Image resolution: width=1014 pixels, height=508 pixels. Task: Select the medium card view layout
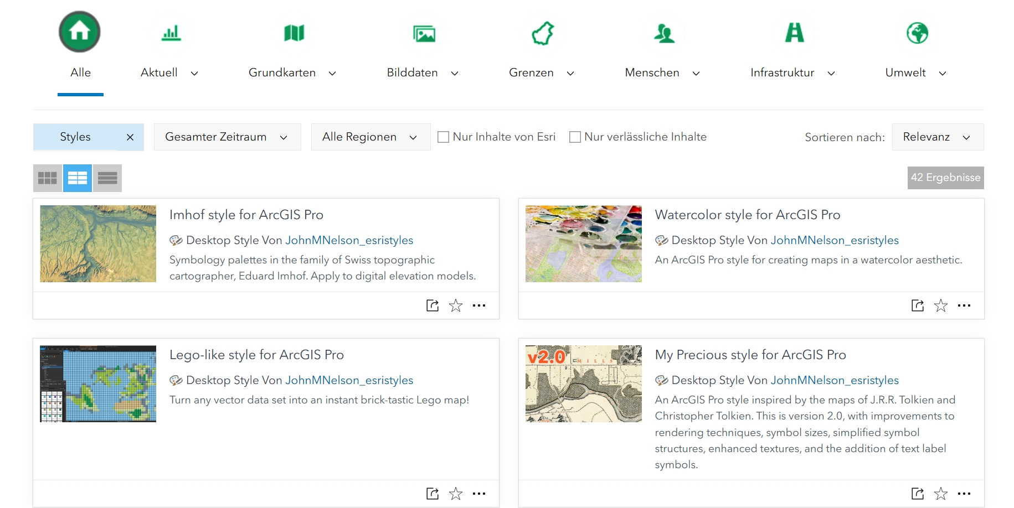pos(78,178)
